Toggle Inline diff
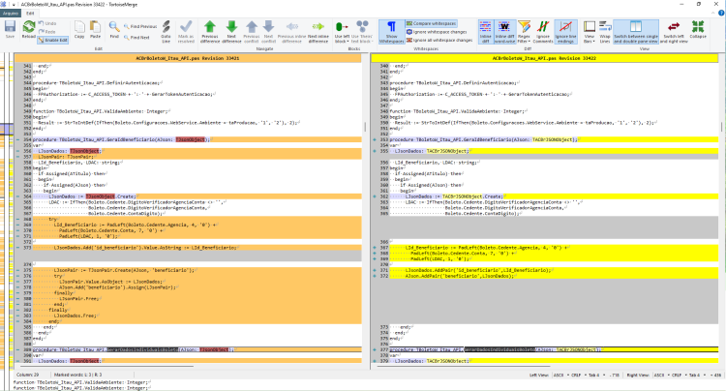The width and height of the screenshot is (726, 391). 486,32
